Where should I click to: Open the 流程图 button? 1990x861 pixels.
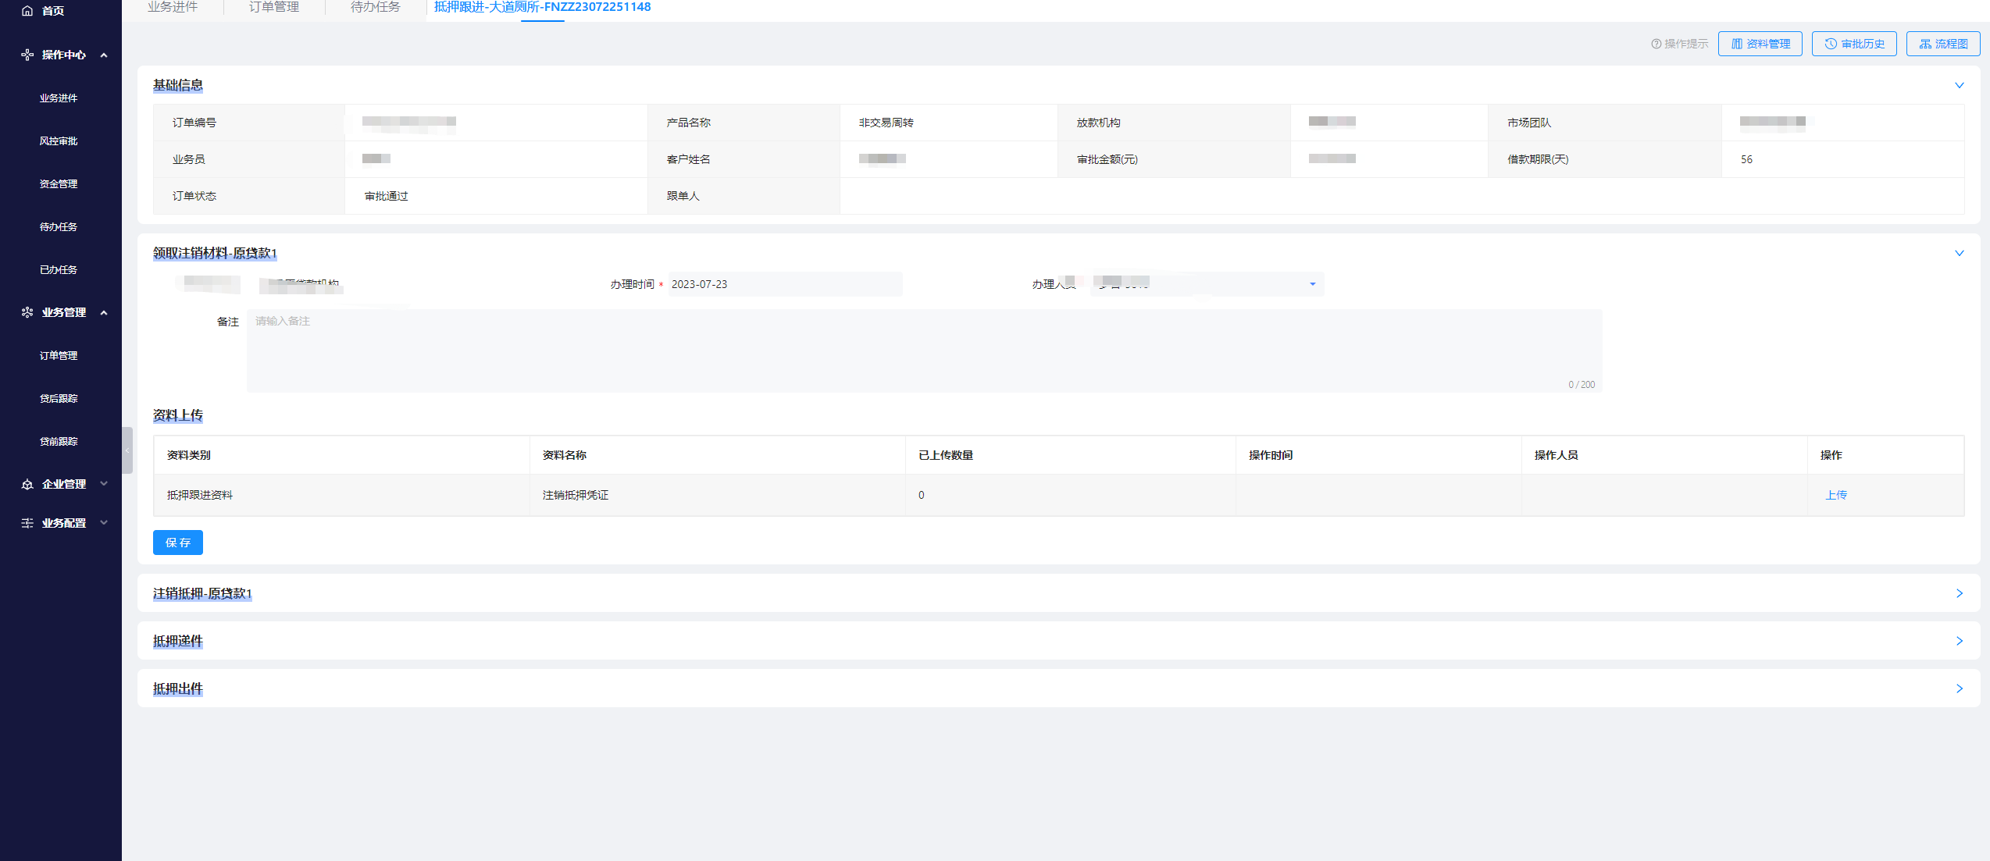coord(1943,44)
